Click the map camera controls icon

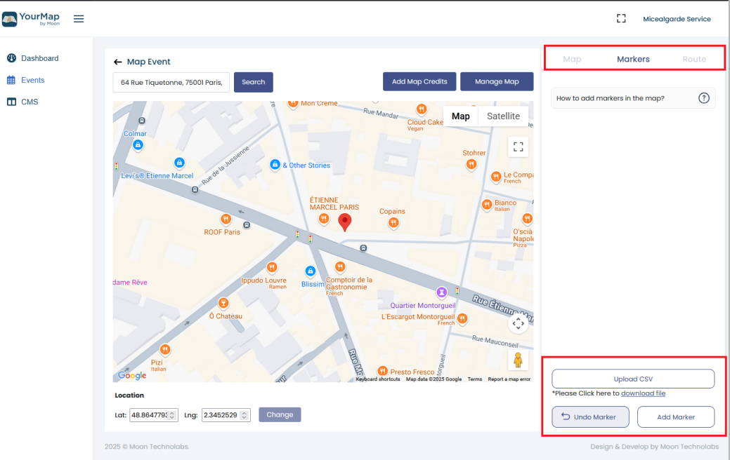519,323
